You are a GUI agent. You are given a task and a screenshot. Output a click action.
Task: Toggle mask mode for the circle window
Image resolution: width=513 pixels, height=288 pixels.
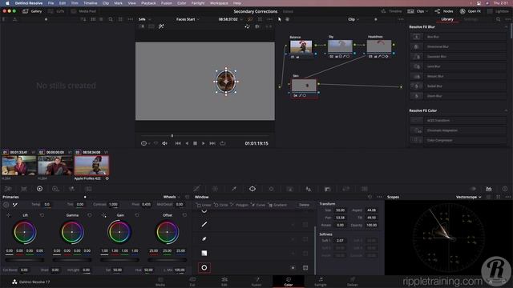[x=305, y=268]
